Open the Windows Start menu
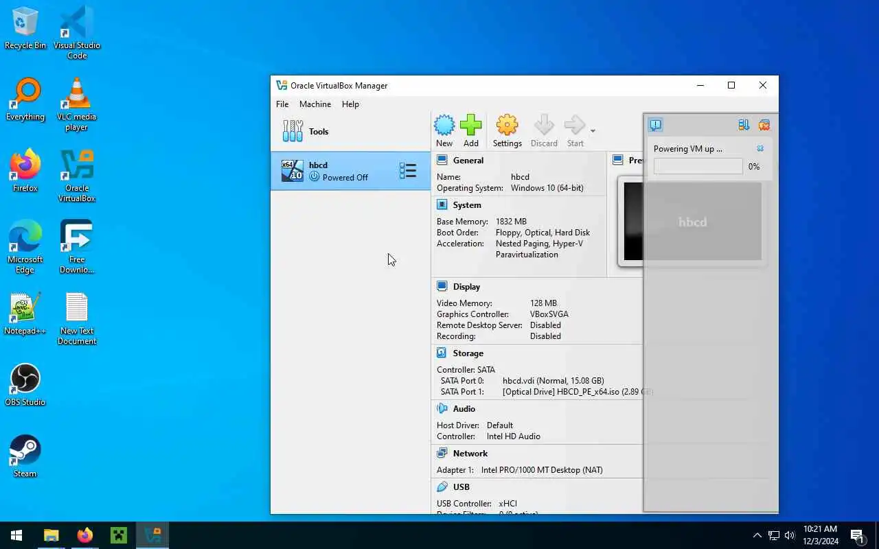The height and width of the screenshot is (549, 879). click(16, 535)
